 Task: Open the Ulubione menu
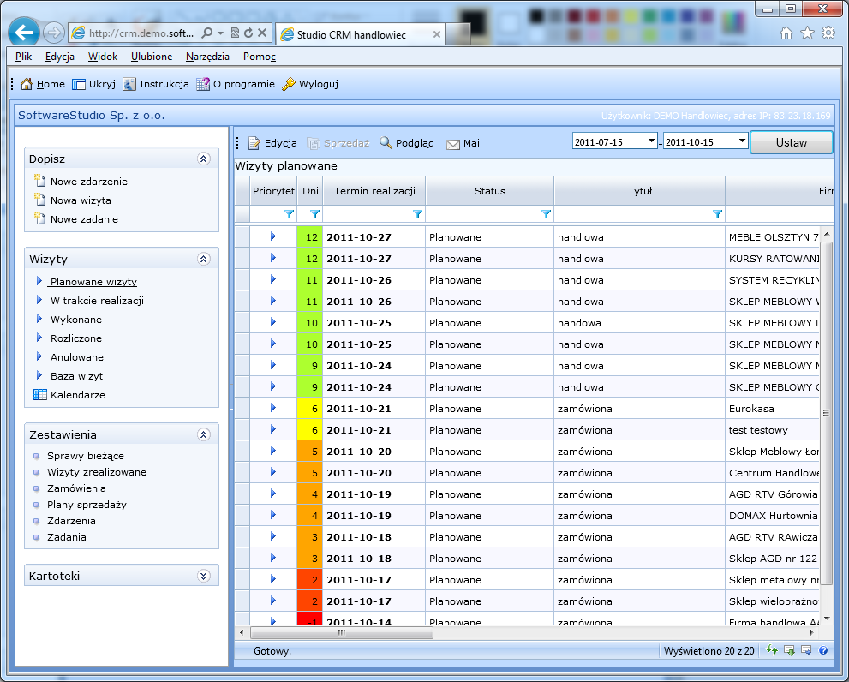click(x=152, y=57)
